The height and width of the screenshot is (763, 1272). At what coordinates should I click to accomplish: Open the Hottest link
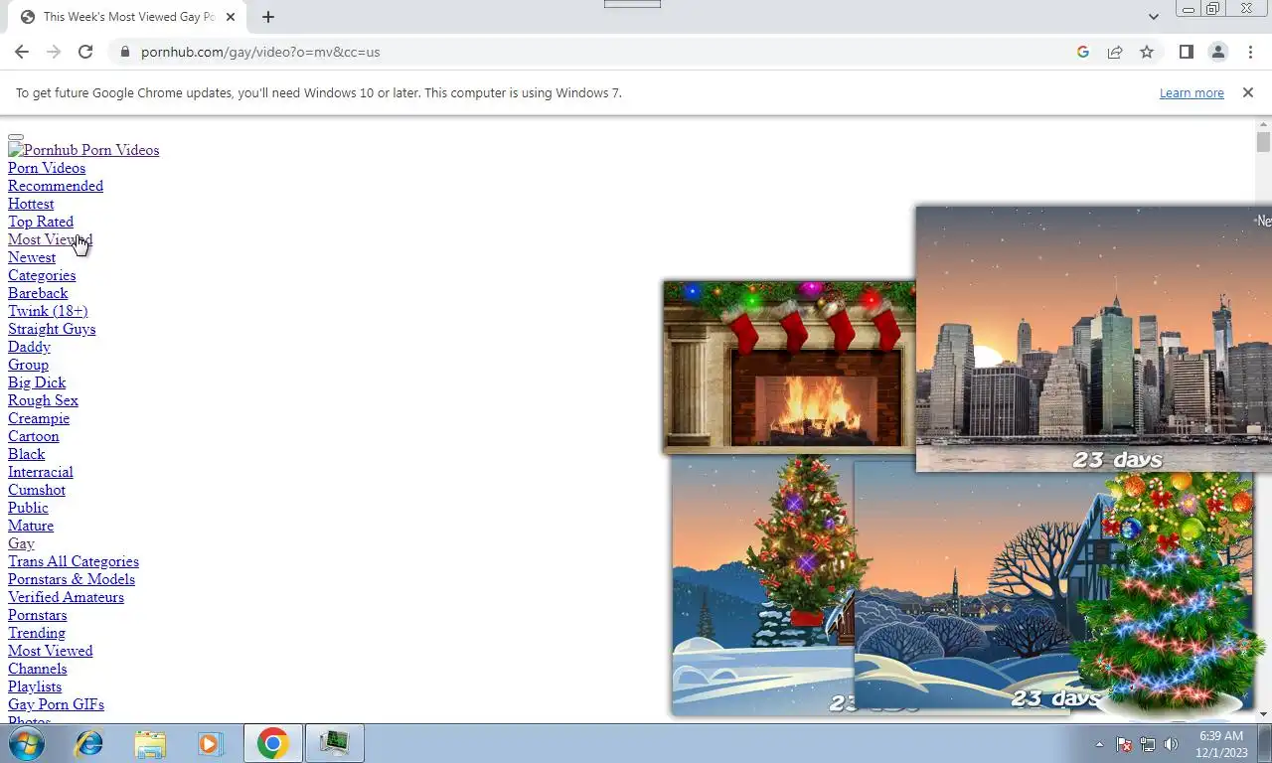click(x=31, y=204)
